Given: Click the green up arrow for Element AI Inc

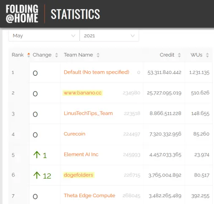Looking at the screenshot, I should 37,154.
